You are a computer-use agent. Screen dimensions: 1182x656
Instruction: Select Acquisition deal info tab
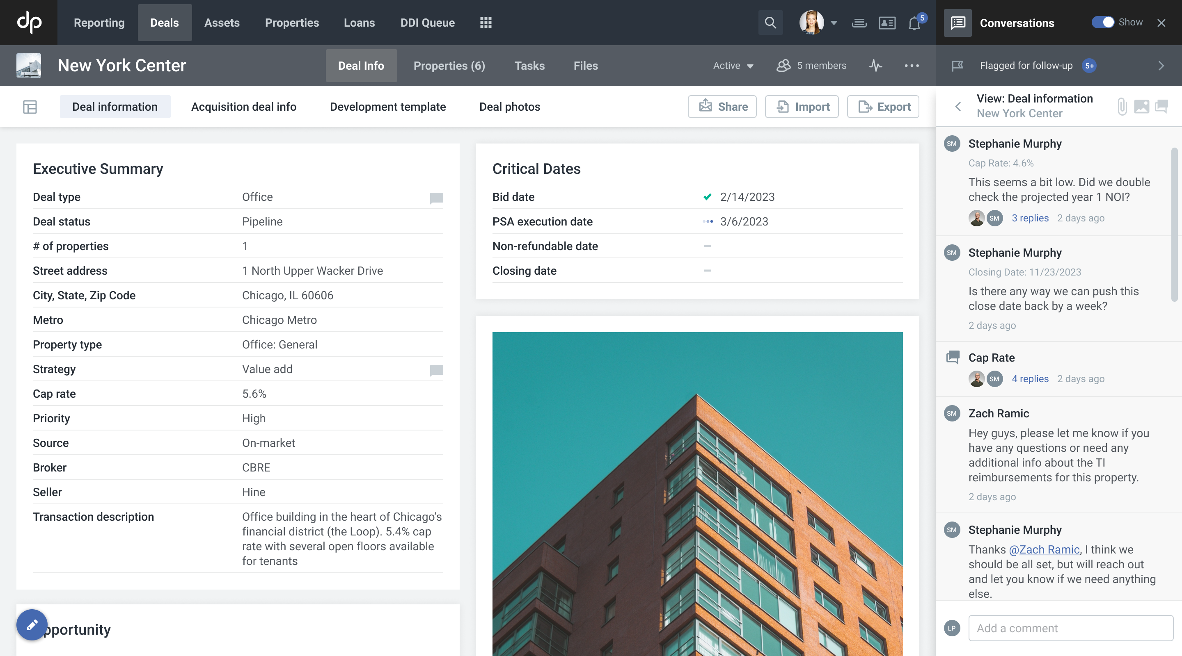click(x=243, y=107)
